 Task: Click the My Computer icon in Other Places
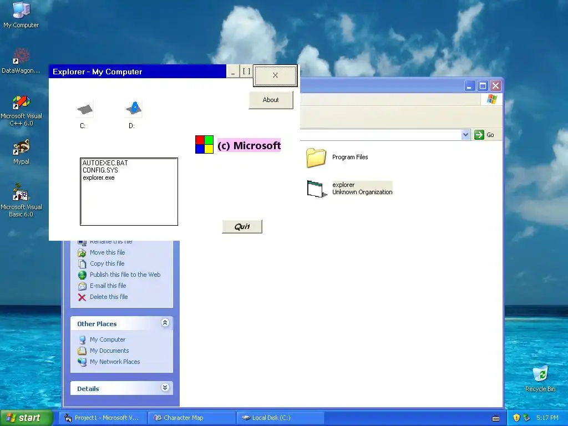click(82, 340)
